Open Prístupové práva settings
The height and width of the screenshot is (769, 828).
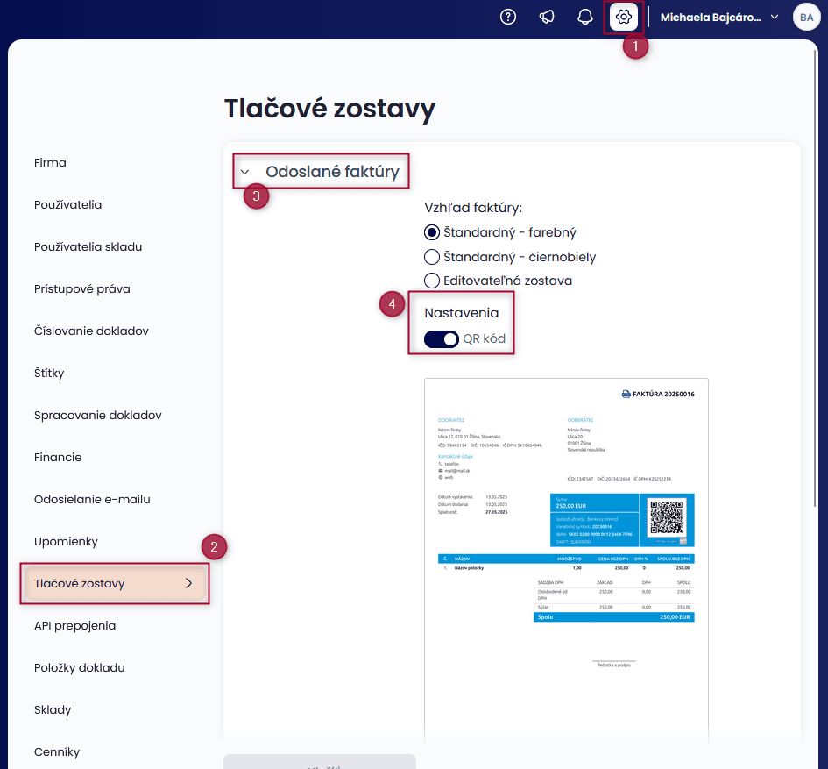coord(82,289)
